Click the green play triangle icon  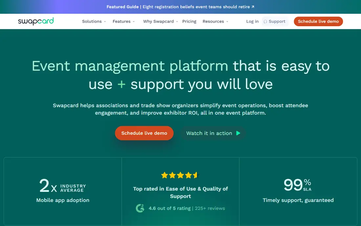[238, 133]
